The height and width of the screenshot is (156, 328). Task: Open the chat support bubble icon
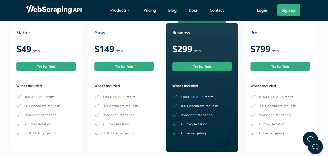[315, 147]
